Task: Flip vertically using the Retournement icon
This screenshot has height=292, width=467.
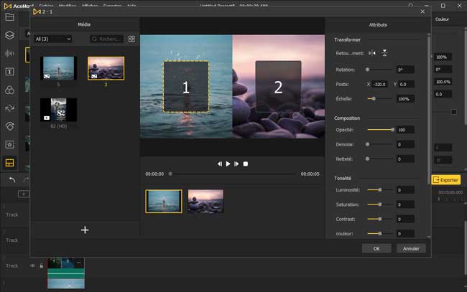Action: (x=384, y=53)
